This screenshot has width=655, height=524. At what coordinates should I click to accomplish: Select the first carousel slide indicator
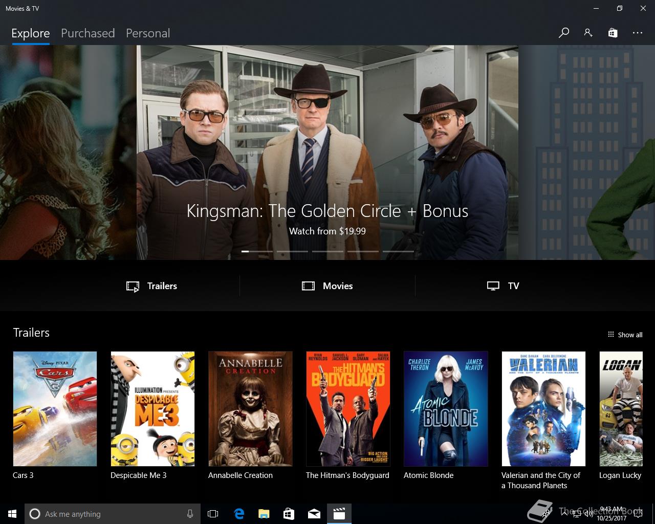[x=257, y=251]
